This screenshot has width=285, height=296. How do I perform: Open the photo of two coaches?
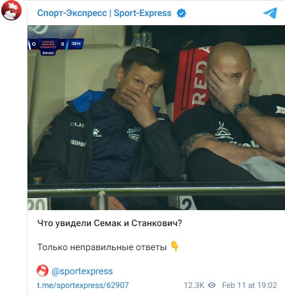156,117
